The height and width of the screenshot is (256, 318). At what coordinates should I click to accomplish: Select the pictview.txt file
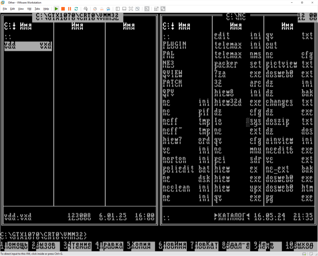point(289,64)
